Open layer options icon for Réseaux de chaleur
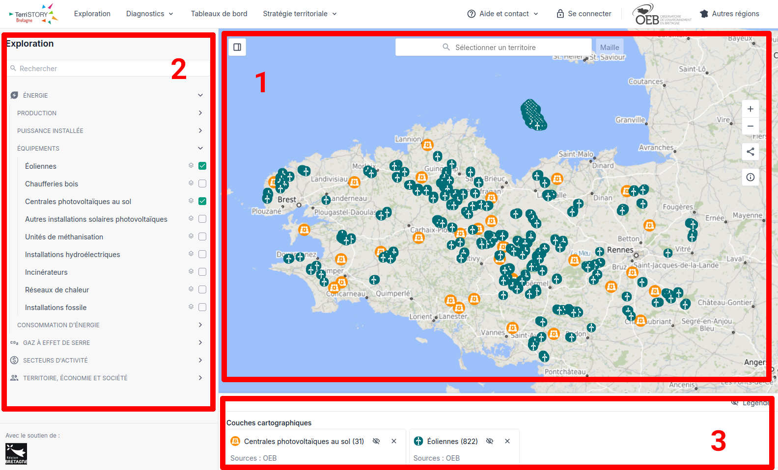 191,289
